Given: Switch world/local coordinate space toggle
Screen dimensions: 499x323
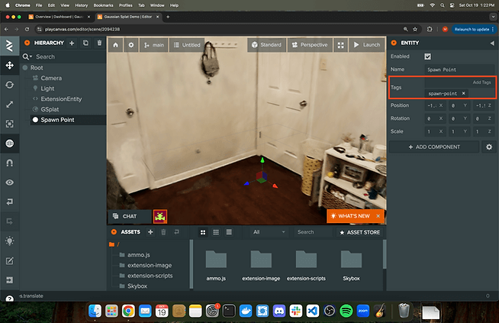Looking at the screenshot, I should pyautogui.click(x=10, y=144).
